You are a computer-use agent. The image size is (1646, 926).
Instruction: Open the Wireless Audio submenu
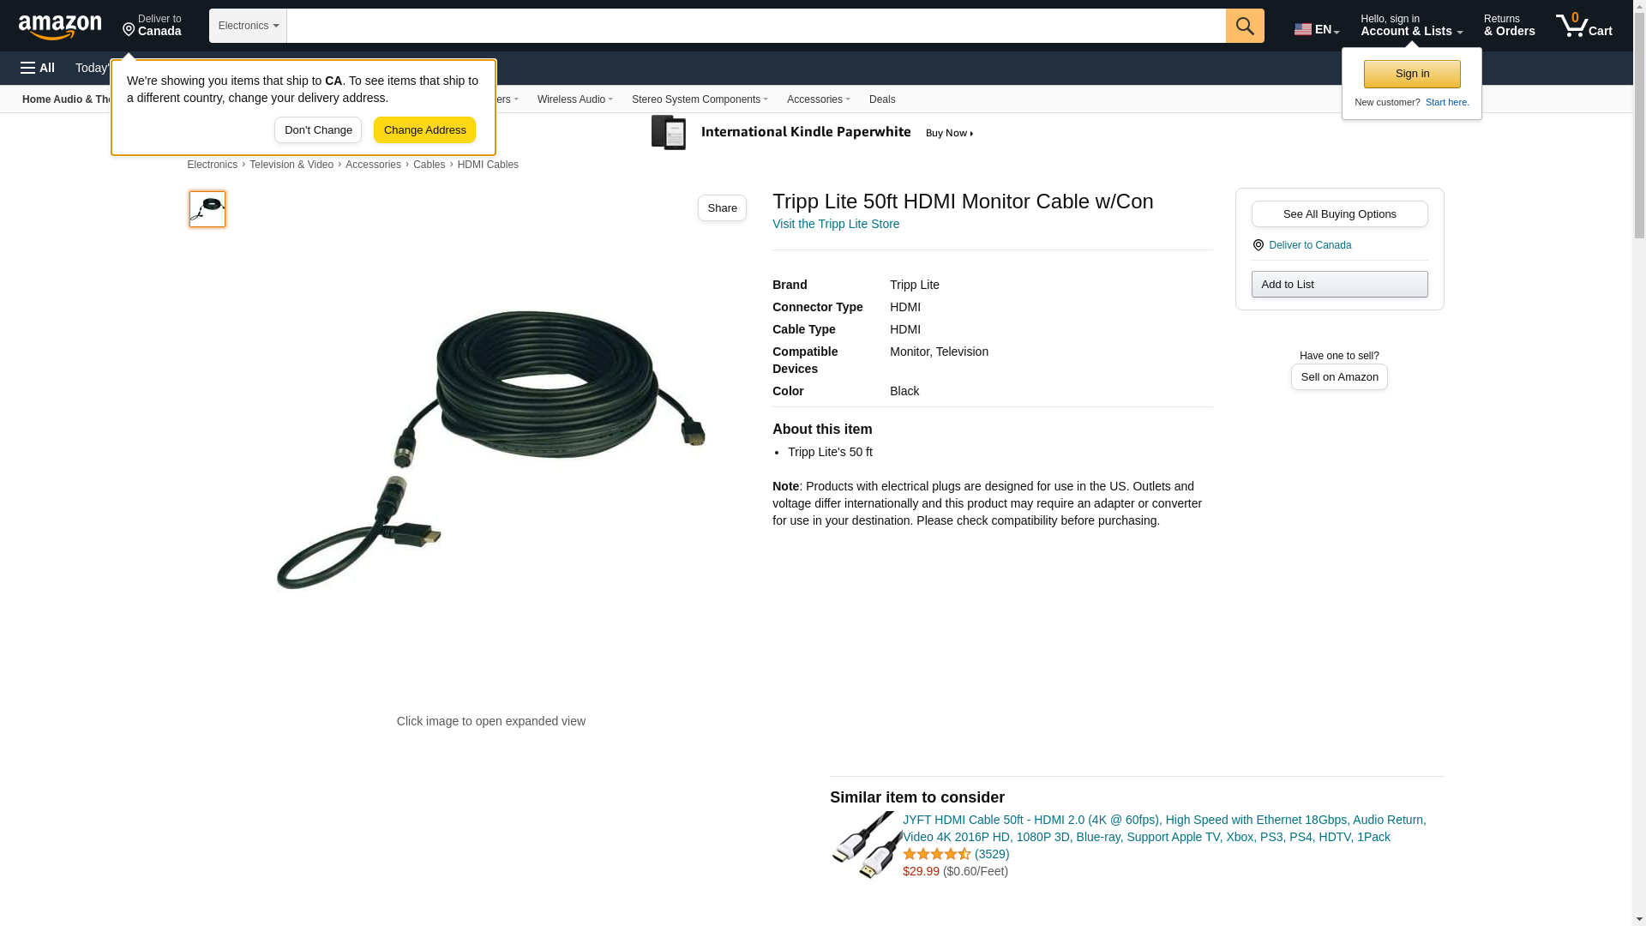[x=574, y=99]
